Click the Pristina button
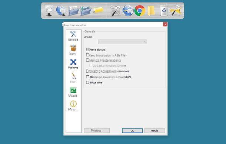The image size is (226, 144). [97, 131]
